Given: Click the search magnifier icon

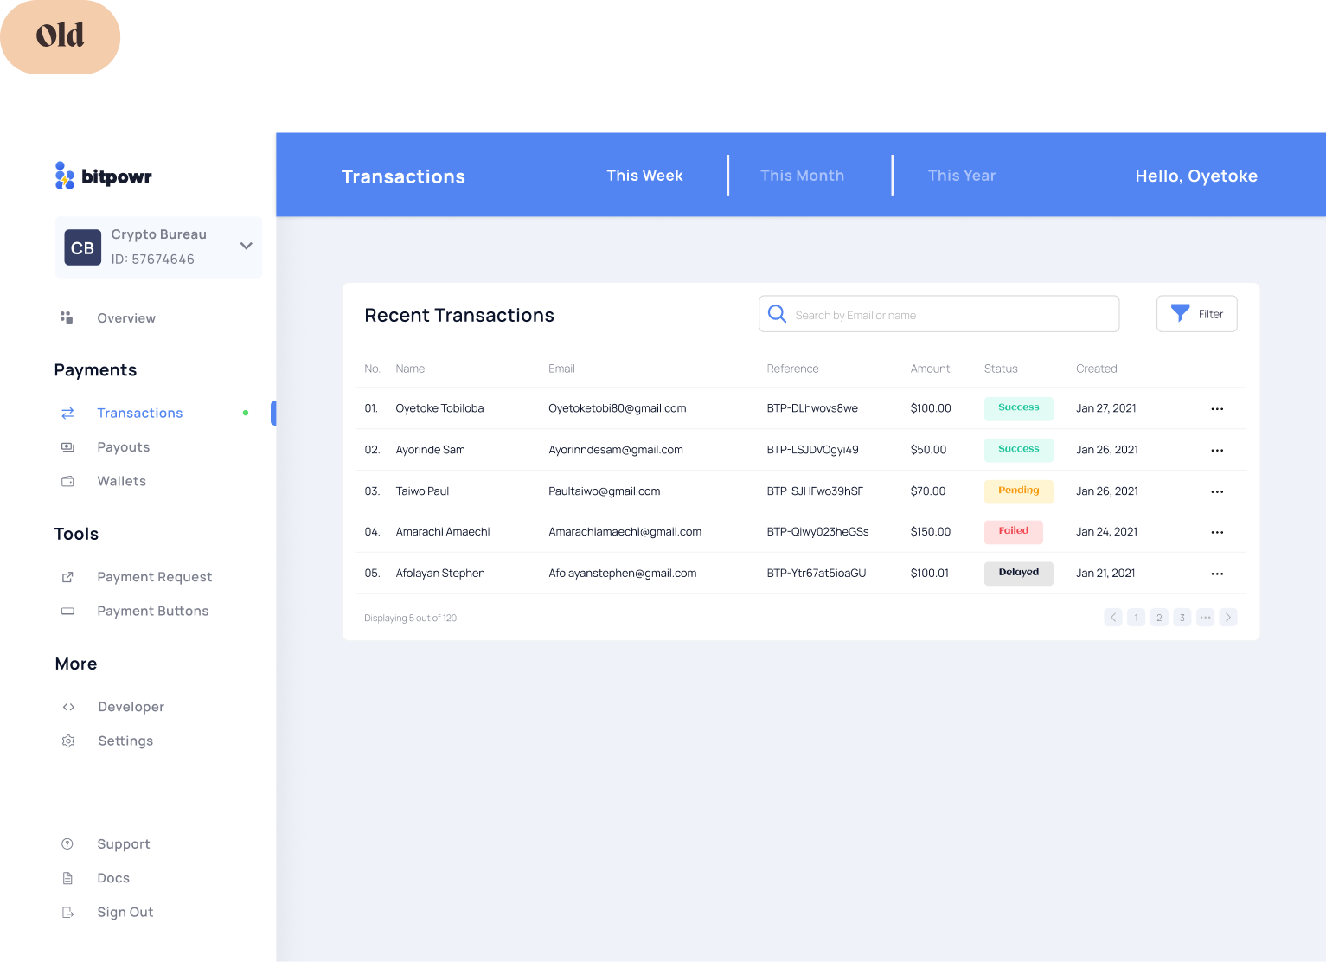Looking at the screenshot, I should [x=777, y=313].
